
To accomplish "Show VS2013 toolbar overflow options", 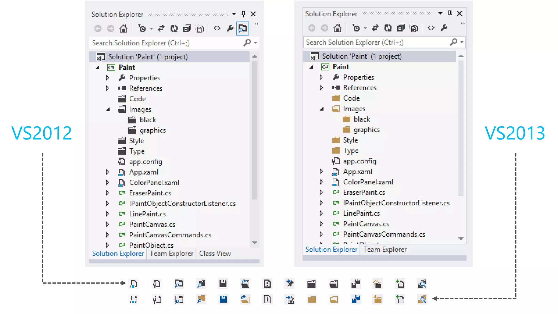I will pos(463,24).
